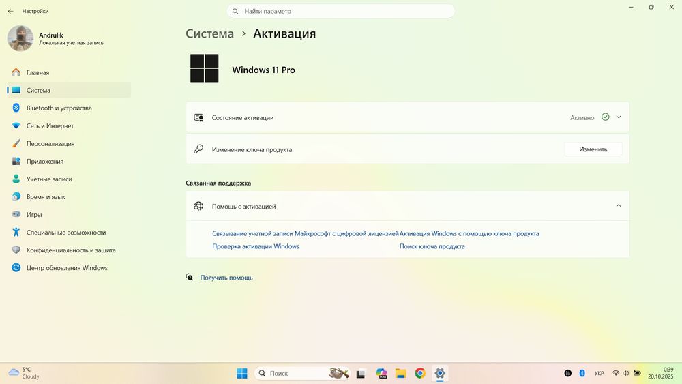Click the Andrulik profile avatar
Image resolution: width=682 pixels, height=384 pixels.
coord(20,38)
